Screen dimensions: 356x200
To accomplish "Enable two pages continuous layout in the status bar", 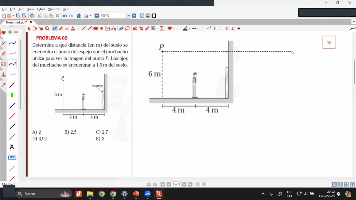I will coord(352,184).
